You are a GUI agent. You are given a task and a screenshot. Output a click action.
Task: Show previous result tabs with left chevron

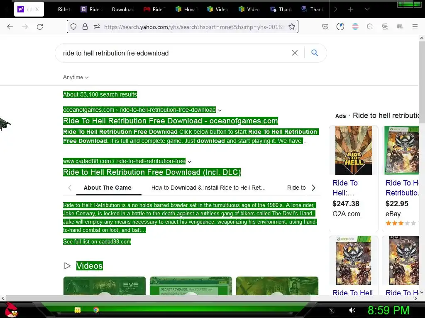[70, 188]
